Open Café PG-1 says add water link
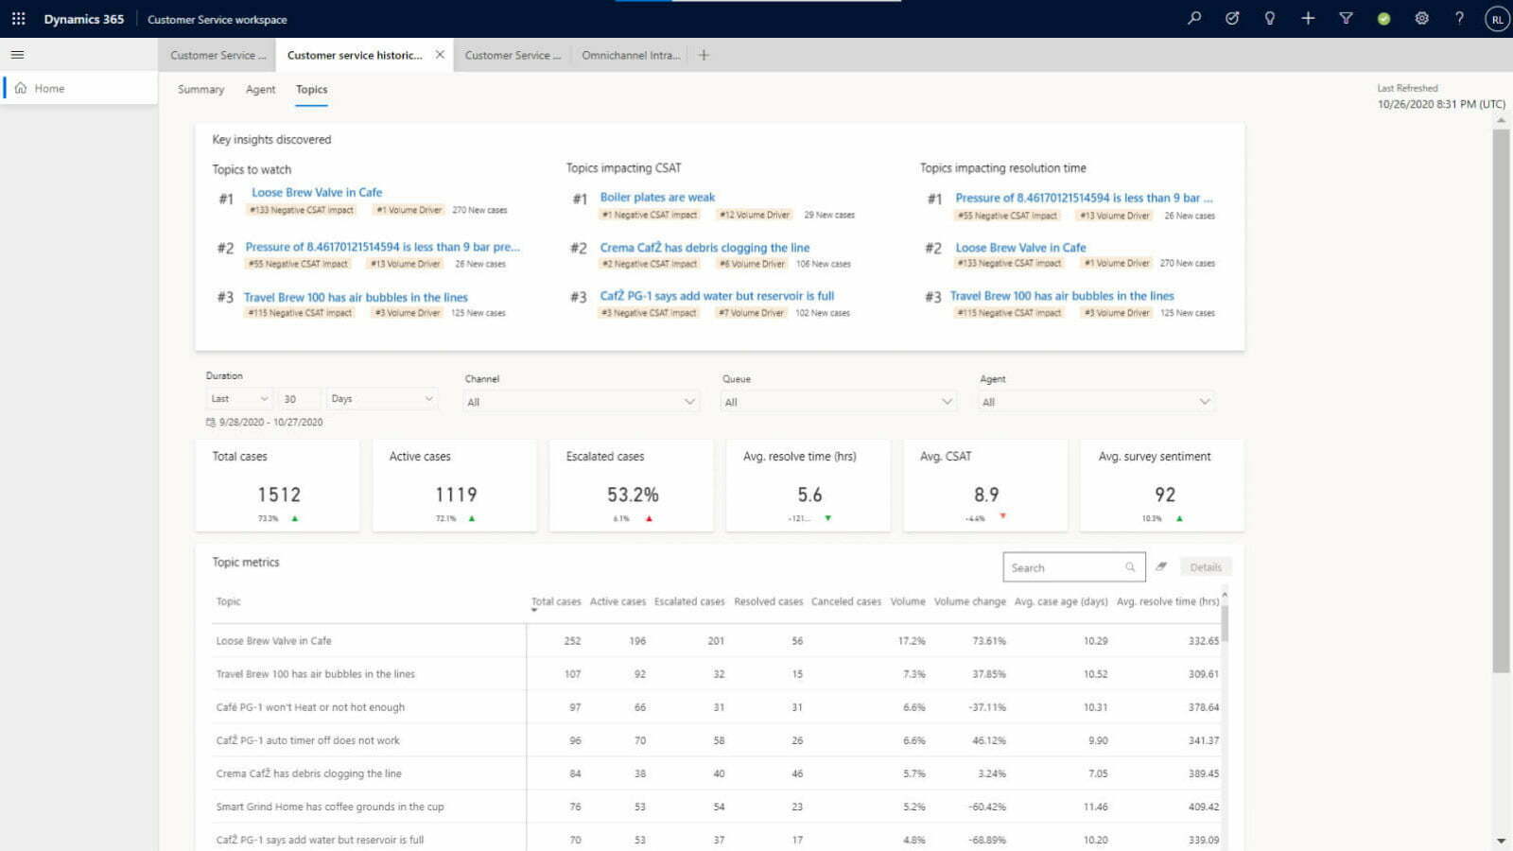 point(717,296)
